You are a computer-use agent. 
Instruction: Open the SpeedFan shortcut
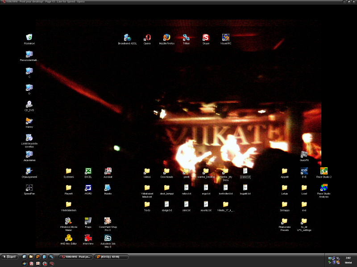[x=29, y=190]
